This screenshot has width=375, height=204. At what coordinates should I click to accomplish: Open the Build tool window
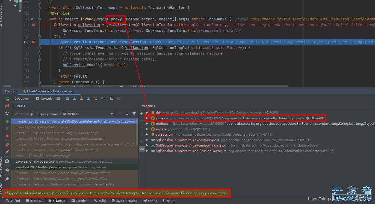100,201
